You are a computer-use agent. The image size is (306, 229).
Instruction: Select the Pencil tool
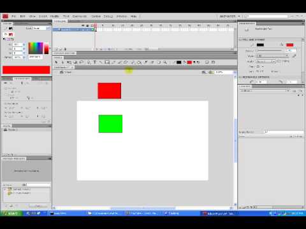pyautogui.click(x=113, y=62)
